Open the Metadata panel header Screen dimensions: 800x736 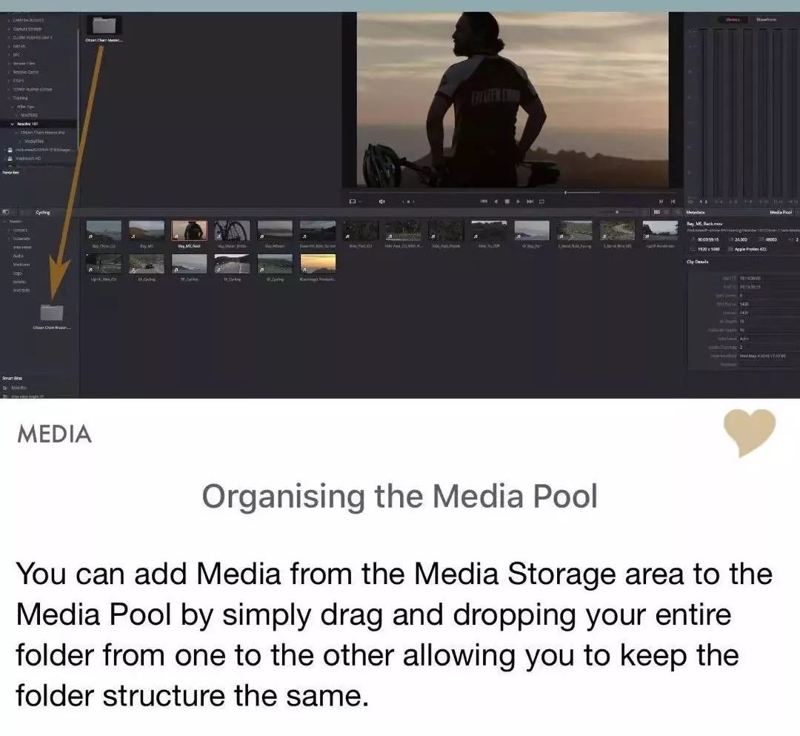695,212
